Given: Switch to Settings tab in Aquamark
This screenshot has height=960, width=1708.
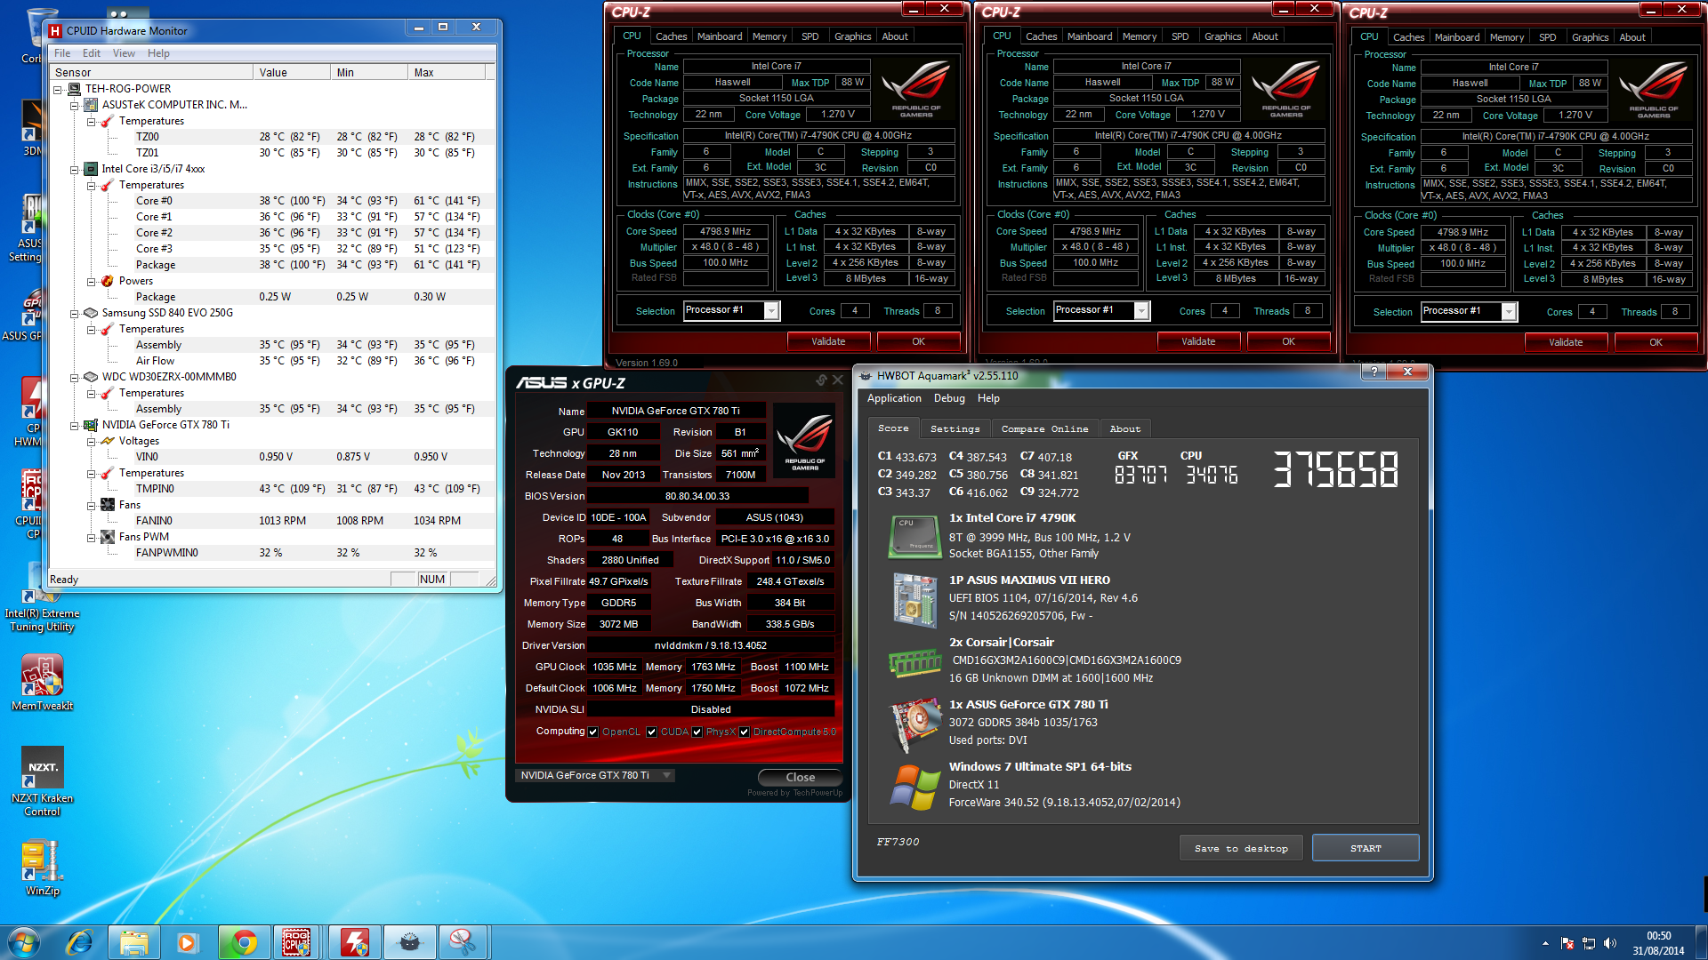Looking at the screenshot, I should click(x=955, y=428).
